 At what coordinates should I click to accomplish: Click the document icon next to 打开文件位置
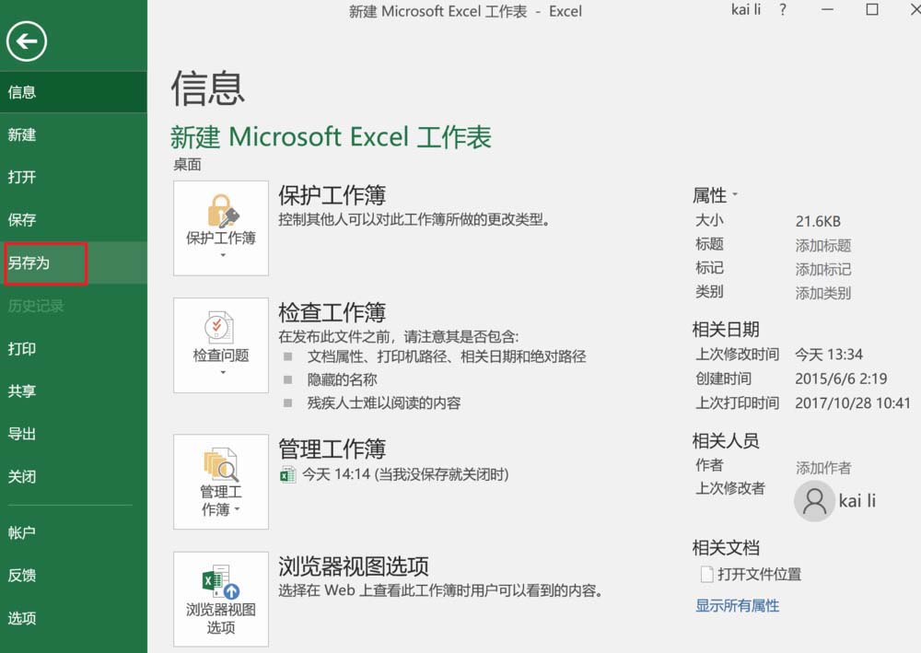click(706, 574)
